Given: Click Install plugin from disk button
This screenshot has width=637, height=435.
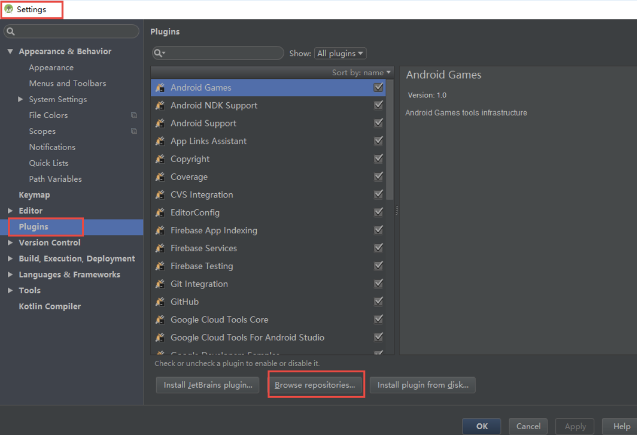Looking at the screenshot, I should click(x=423, y=385).
